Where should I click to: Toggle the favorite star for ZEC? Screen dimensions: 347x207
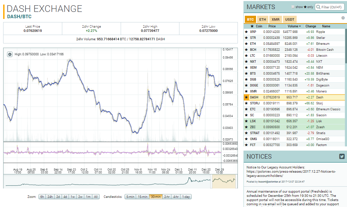pyautogui.click(x=246, y=127)
